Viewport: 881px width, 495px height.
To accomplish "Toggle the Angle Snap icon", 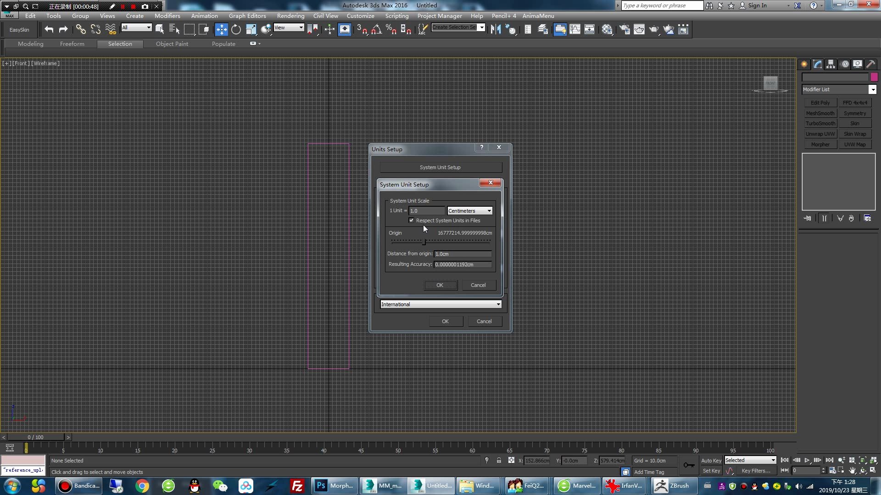I will coord(376,30).
